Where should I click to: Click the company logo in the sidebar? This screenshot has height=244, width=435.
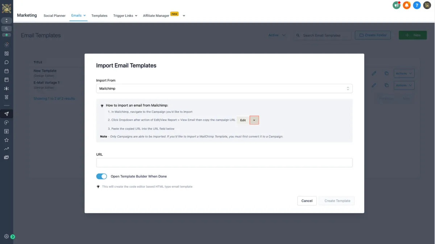7,9
